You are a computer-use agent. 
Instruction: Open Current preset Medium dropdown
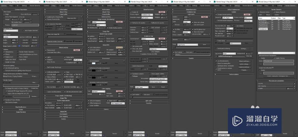click(x=148, y=39)
